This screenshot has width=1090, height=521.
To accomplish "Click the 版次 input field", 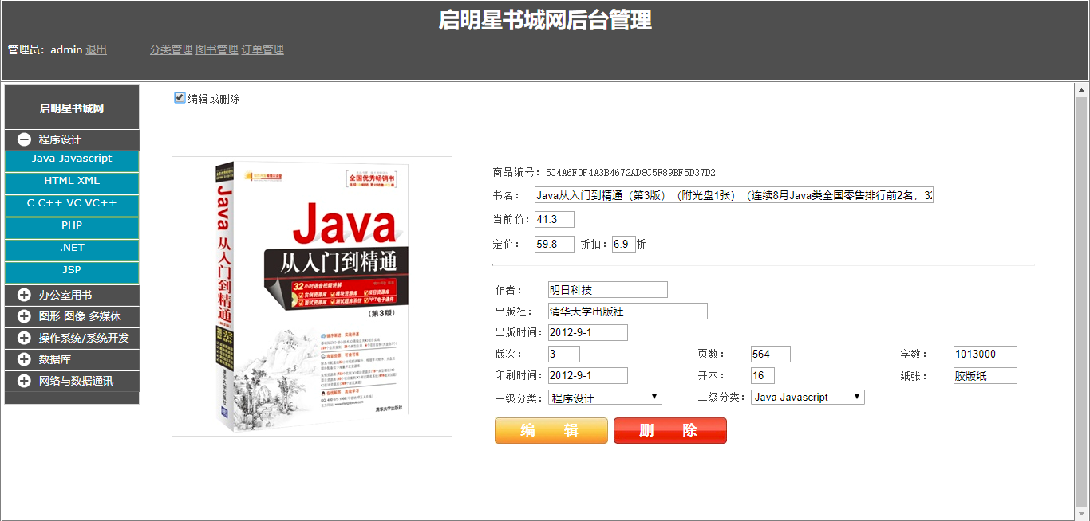I will pos(564,355).
